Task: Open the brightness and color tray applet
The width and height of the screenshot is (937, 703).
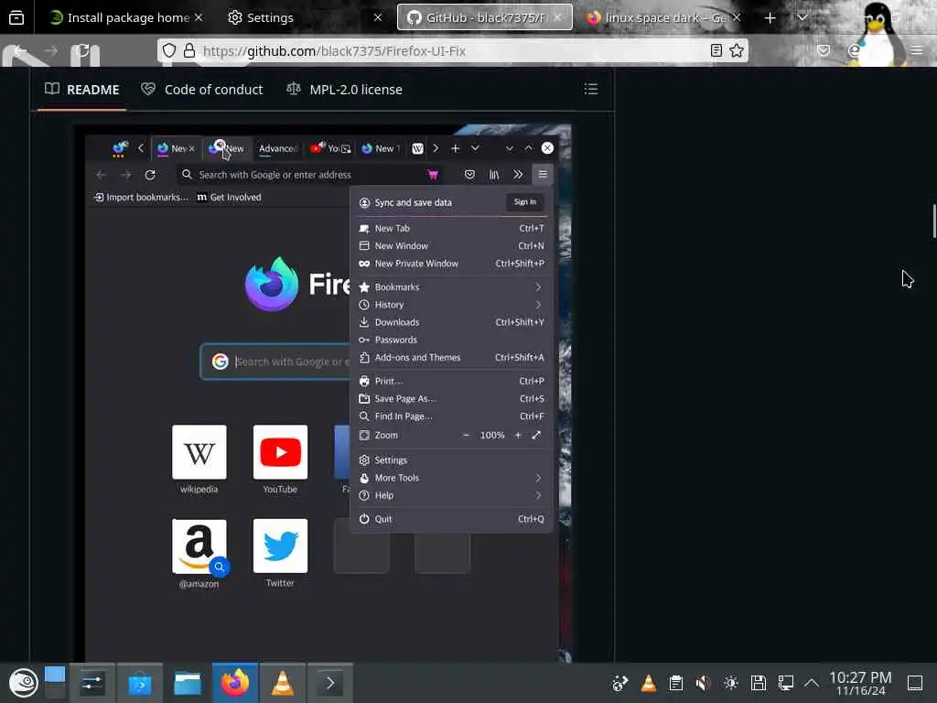Action: (731, 683)
